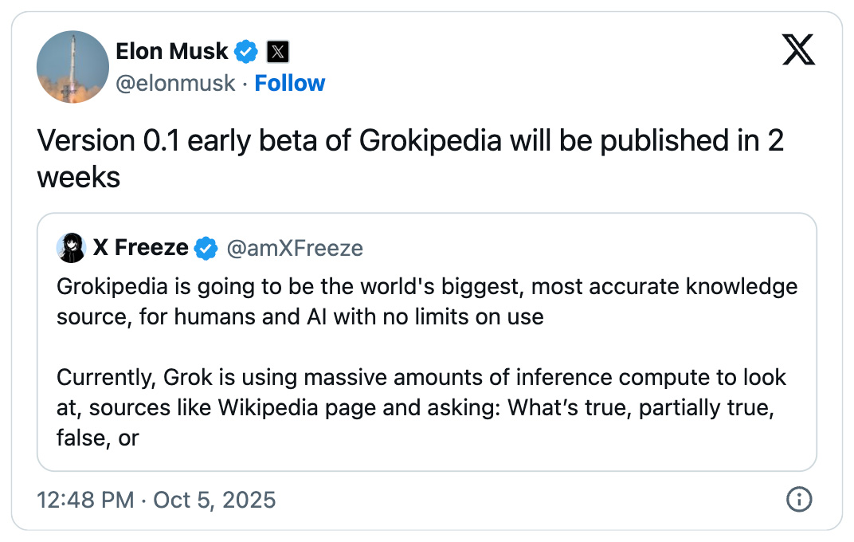Image resolution: width=854 pixels, height=542 pixels.
Task: Click quoted paragraph starting "Currently, Grok is using"
Action: click(421, 391)
